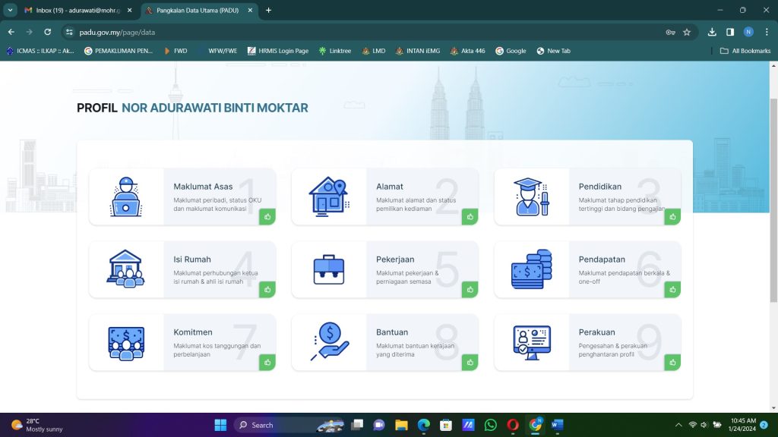Image resolution: width=778 pixels, height=437 pixels.
Task: Open the Isi Rumah household icon
Action: pos(126,269)
